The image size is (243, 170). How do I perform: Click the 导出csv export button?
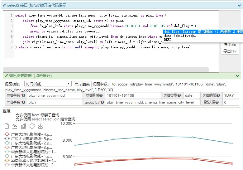(x=230, y=51)
